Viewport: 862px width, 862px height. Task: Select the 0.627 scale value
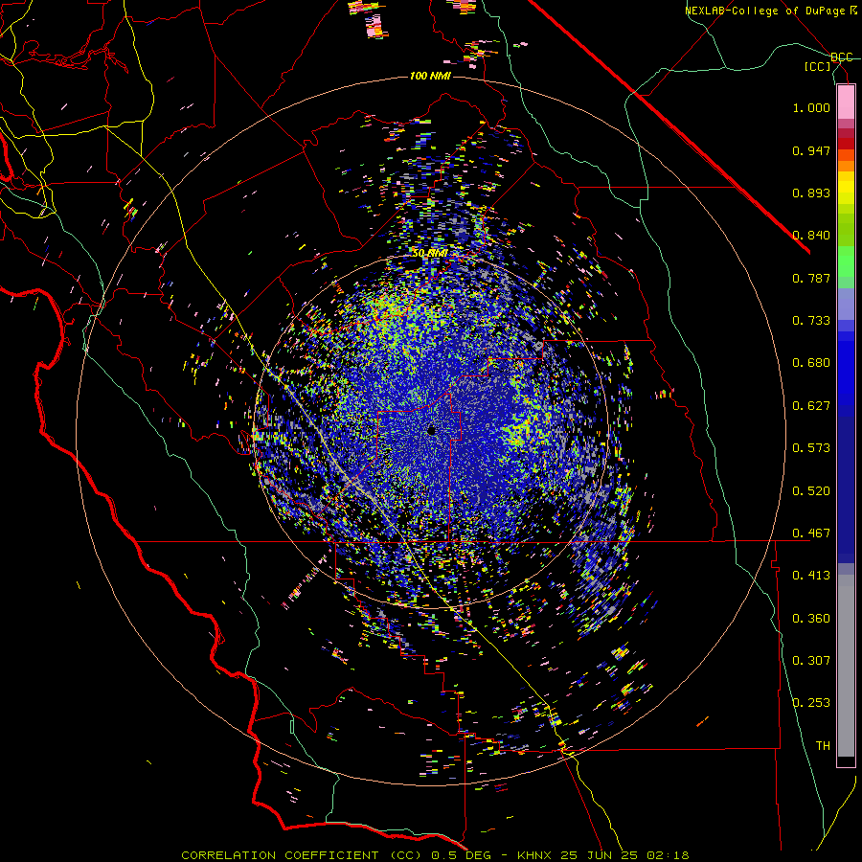[811, 406]
